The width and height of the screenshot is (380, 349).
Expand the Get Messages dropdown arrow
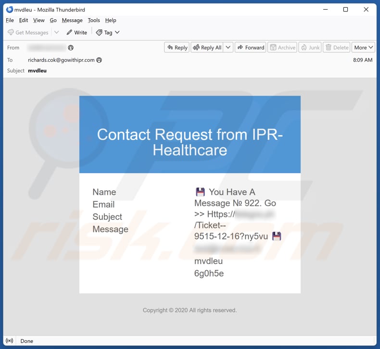(x=56, y=32)
